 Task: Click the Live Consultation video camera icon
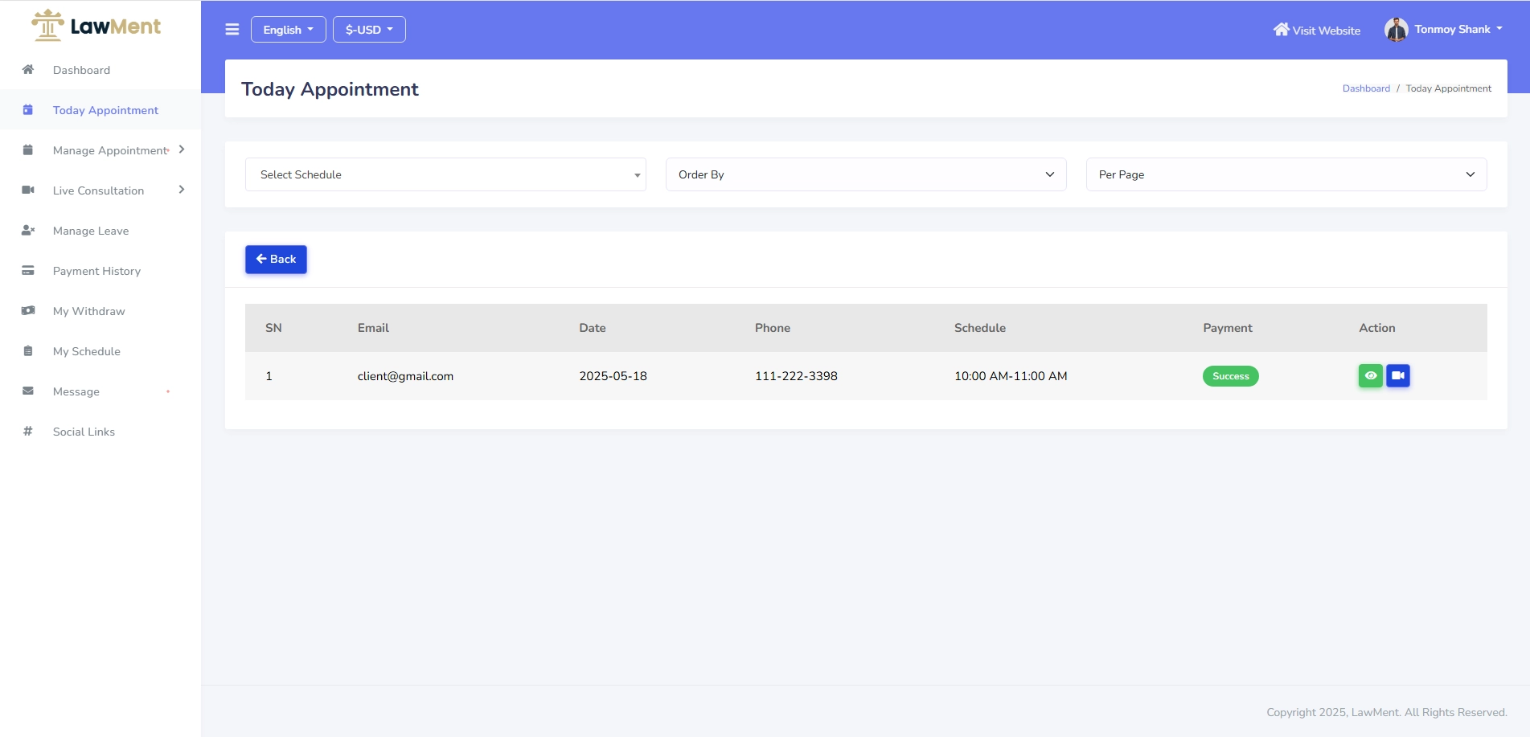point(28,190)
